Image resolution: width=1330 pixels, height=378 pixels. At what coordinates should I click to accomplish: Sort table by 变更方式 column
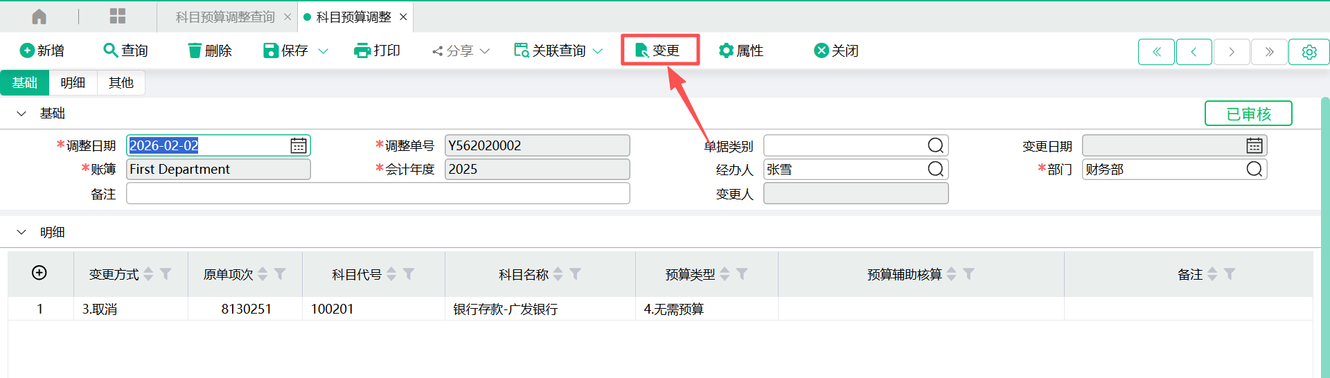tap(148, 274)
